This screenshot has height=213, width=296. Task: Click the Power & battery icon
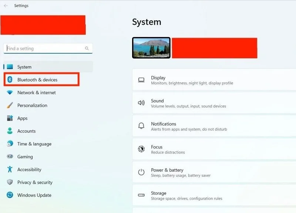pos(141,172)
